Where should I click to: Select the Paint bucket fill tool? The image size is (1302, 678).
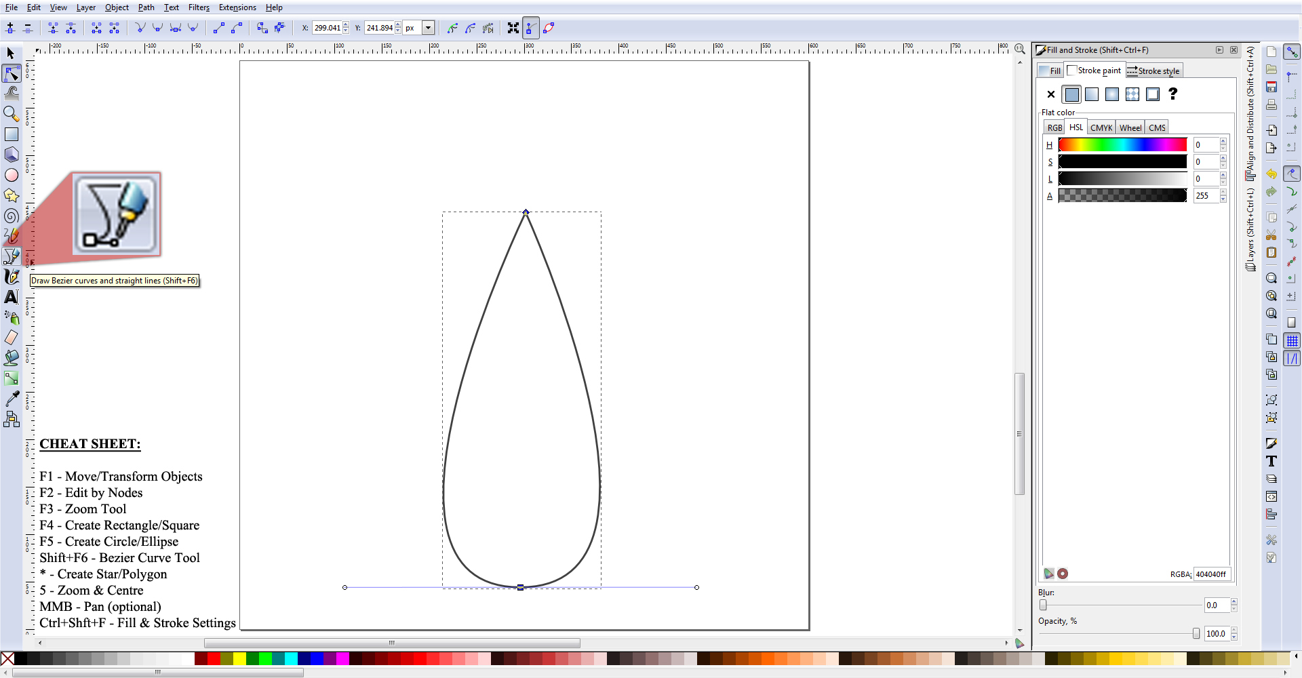(12, 358)
